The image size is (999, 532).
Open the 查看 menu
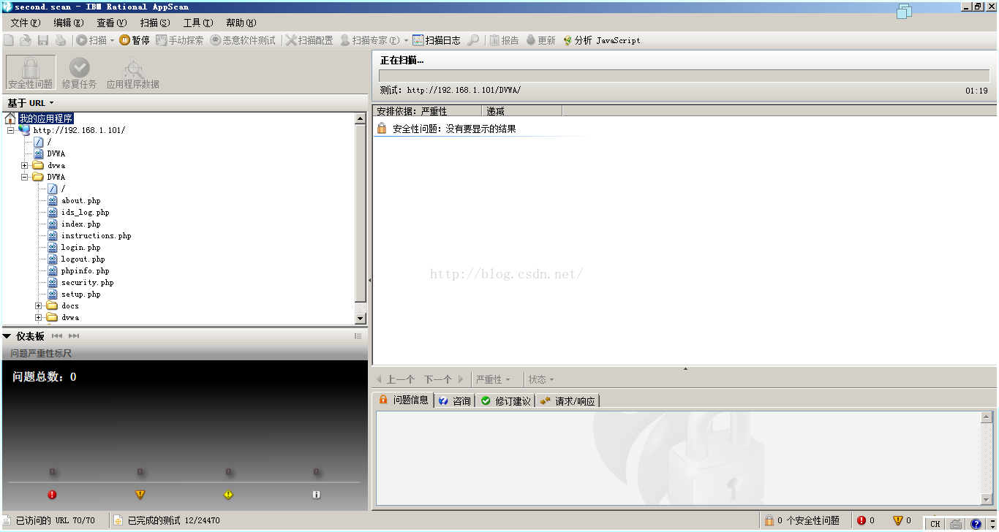coord(111,23)
